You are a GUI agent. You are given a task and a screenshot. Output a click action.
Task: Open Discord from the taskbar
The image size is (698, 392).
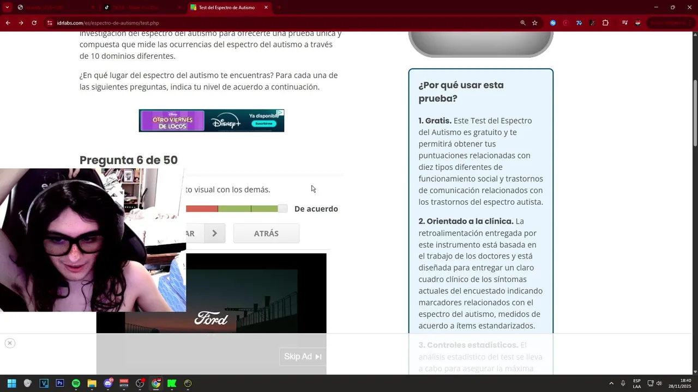108,383
